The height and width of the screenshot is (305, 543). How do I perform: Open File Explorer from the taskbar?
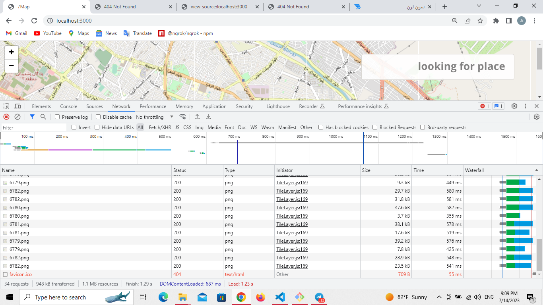coord(182,297)
